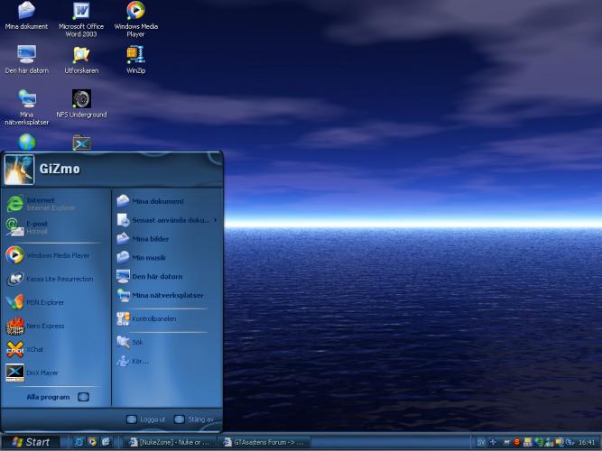602x451 pixels.
Task: Open Microsoft Office Word 2003 desktop icon
Action: tap(81, 16)
